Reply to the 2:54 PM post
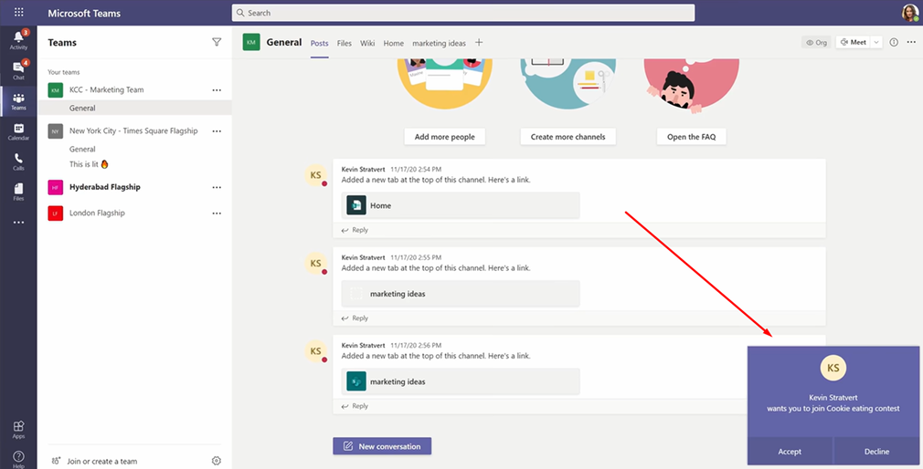923x469 pixels. [355, 230]
